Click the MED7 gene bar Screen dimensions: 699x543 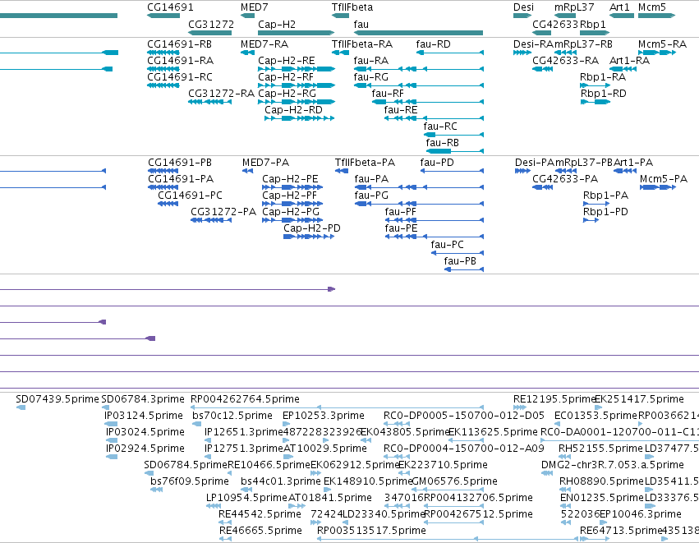pyautogui.click(x=247, y=16)
